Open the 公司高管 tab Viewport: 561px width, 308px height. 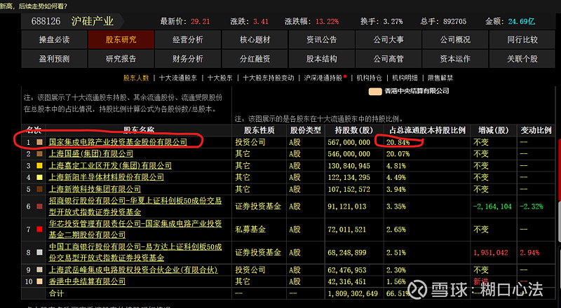[x=388, y=59]
